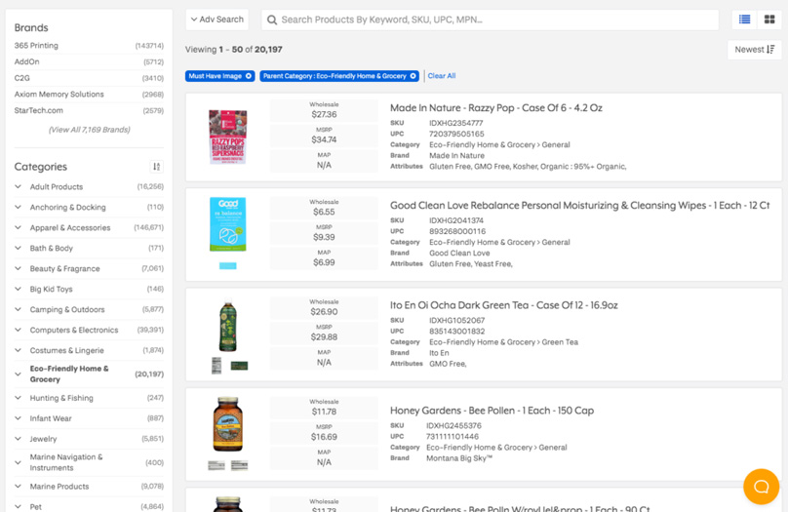Image resolution: width=788 pixels, height=512 pixels.
Task: Open the Razzy Pop product thumbnail
Action: [227, 138]
